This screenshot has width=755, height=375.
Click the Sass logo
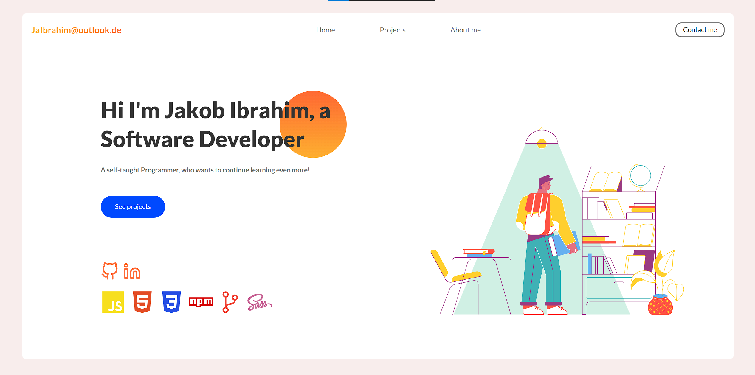[x=259, y=303]
